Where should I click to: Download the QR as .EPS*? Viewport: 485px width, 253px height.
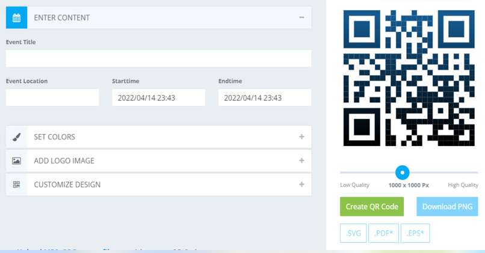415,233
